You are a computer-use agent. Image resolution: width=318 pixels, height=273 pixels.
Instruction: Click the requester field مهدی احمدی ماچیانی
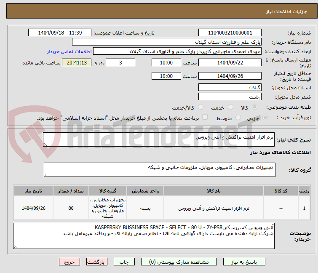coord(177,51)
